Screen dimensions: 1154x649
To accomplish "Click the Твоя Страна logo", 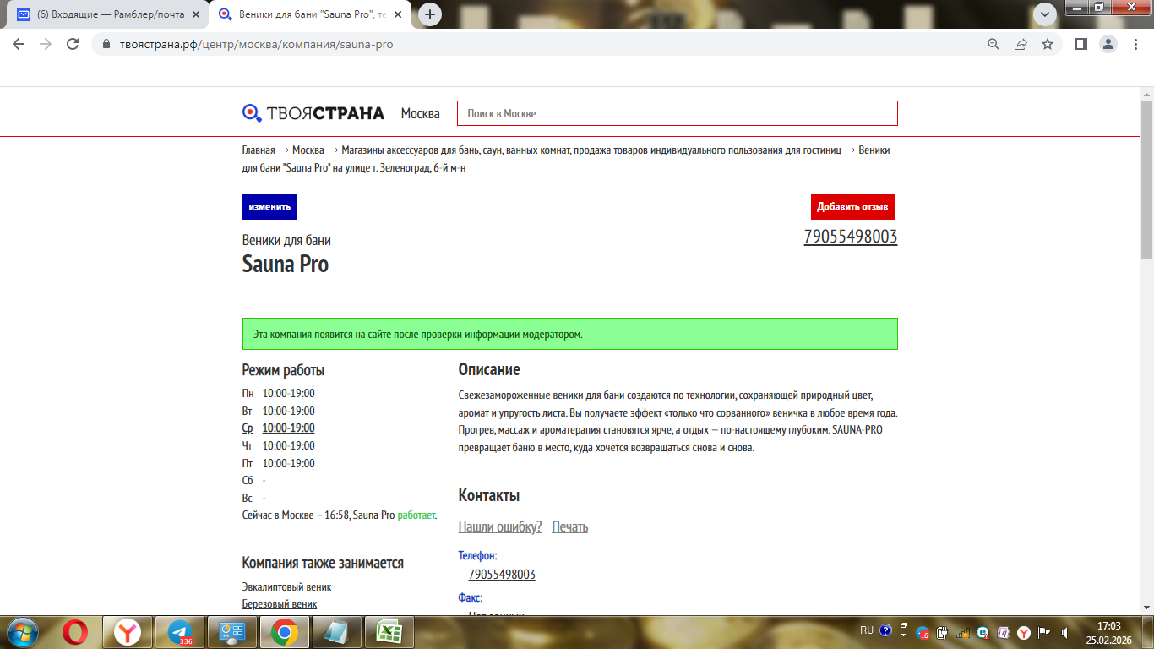I will [x=313, y=113].
